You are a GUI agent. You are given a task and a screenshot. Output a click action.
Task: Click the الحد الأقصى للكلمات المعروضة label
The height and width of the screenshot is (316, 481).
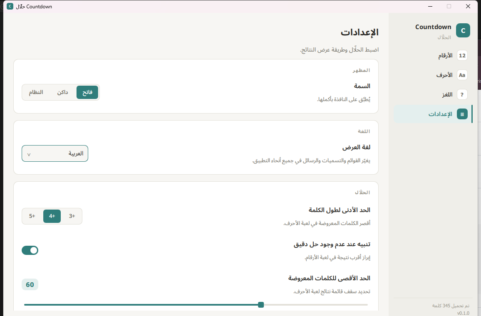point(329,278)
